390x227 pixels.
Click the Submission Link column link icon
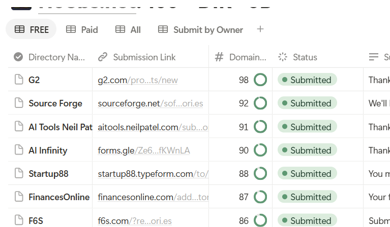tap(103, 57)
